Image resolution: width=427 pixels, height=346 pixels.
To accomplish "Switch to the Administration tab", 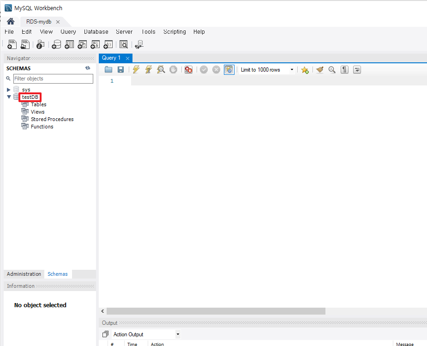I will coord(24,274).
